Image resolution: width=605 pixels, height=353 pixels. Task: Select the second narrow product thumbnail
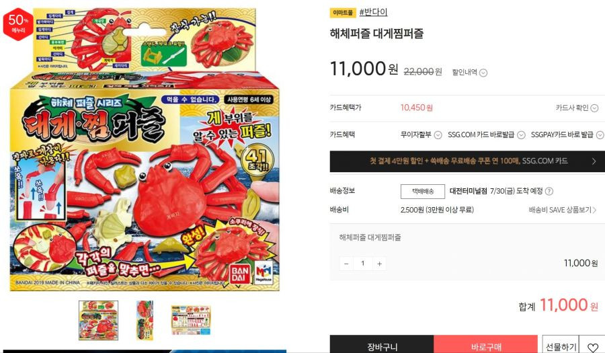coord(145,320)
